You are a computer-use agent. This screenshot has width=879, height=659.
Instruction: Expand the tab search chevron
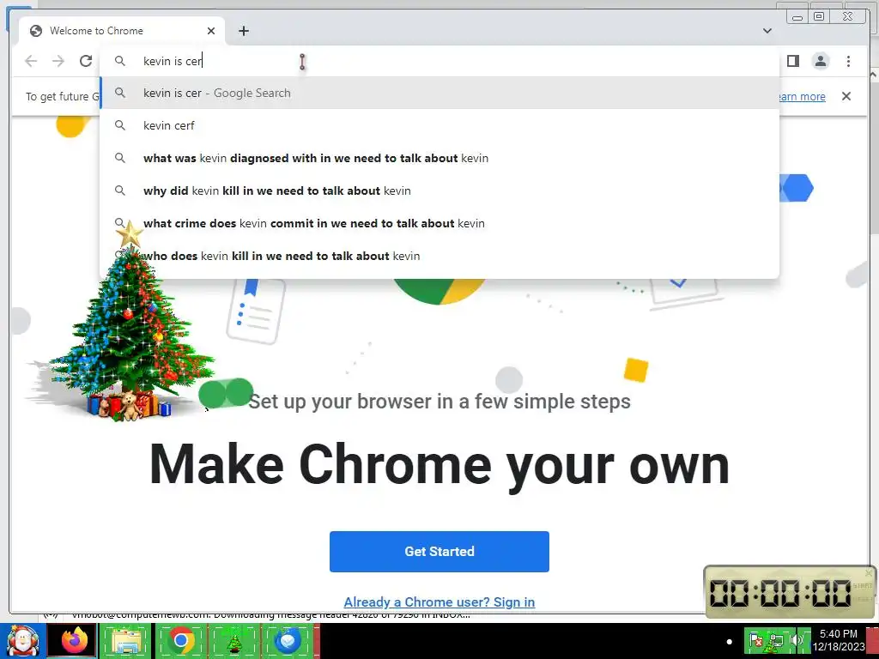767,31
